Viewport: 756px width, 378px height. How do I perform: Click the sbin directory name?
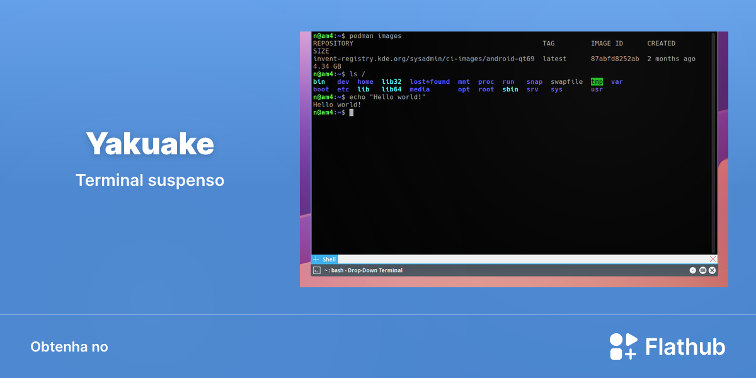510,89
